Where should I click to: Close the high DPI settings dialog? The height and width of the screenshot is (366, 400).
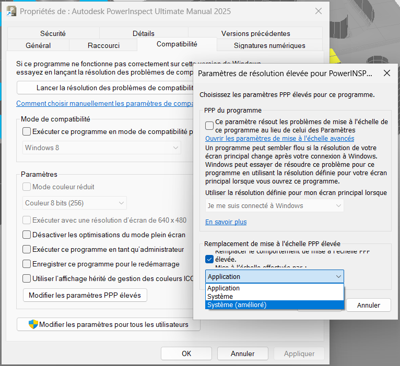click(x=387, y=74)
